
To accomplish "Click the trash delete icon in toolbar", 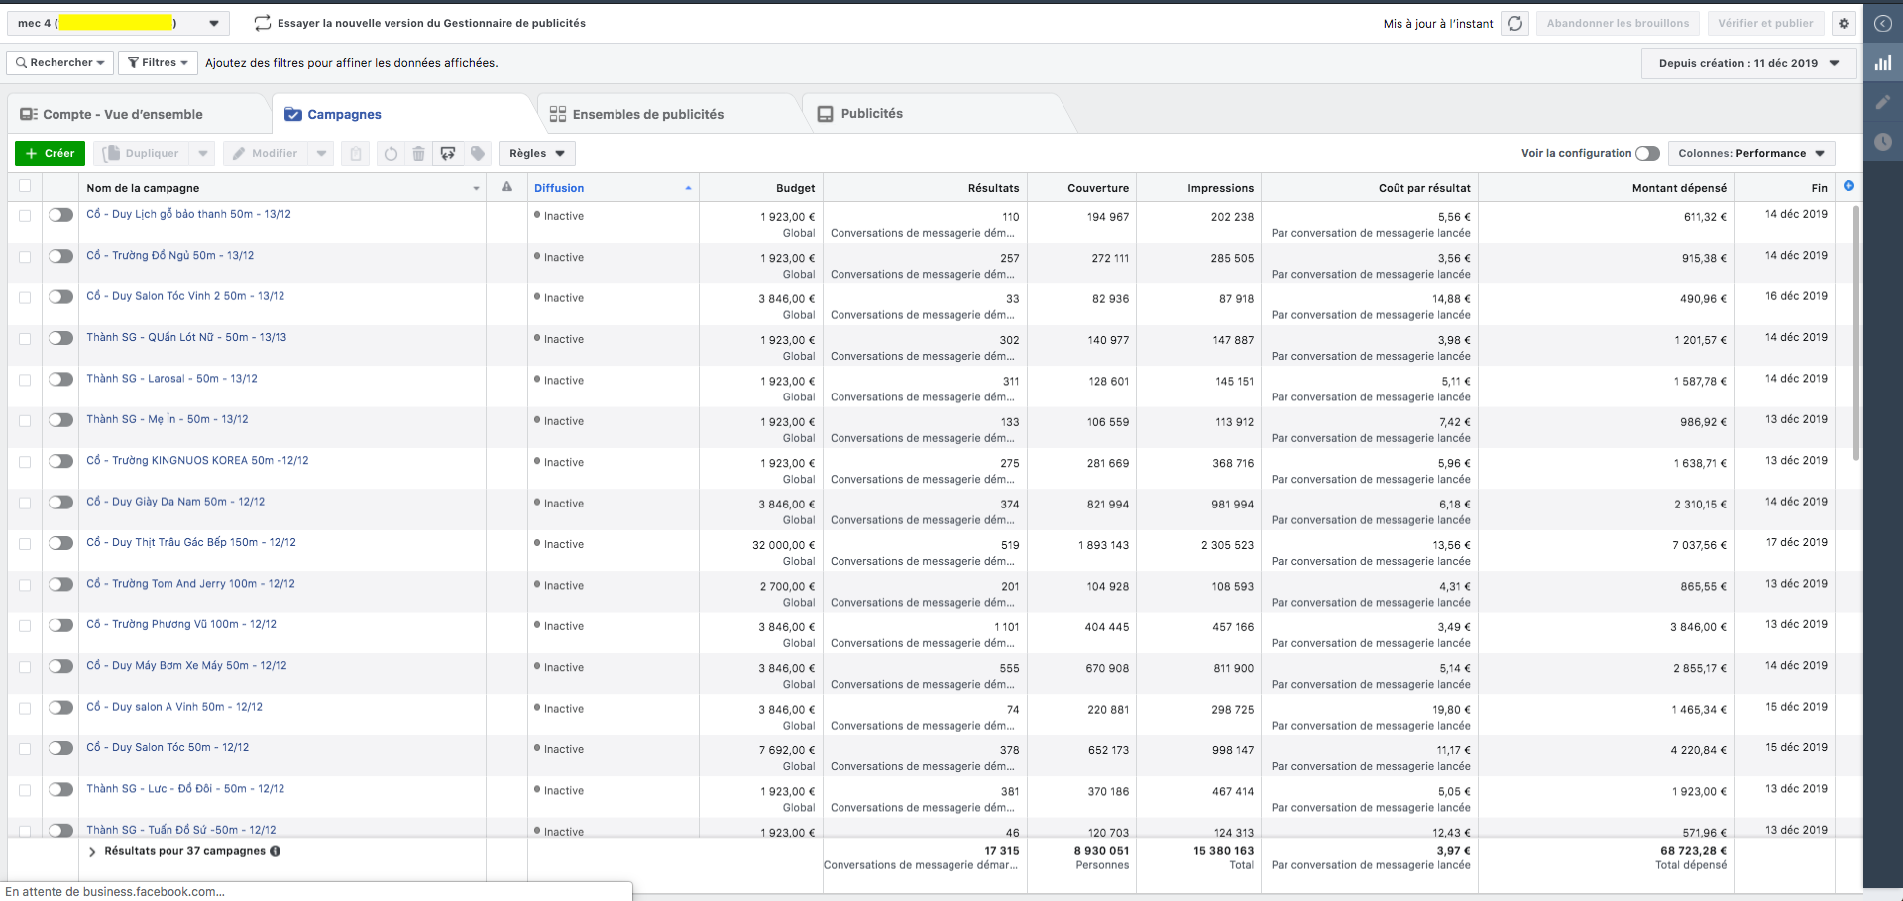I will point(419,154).
